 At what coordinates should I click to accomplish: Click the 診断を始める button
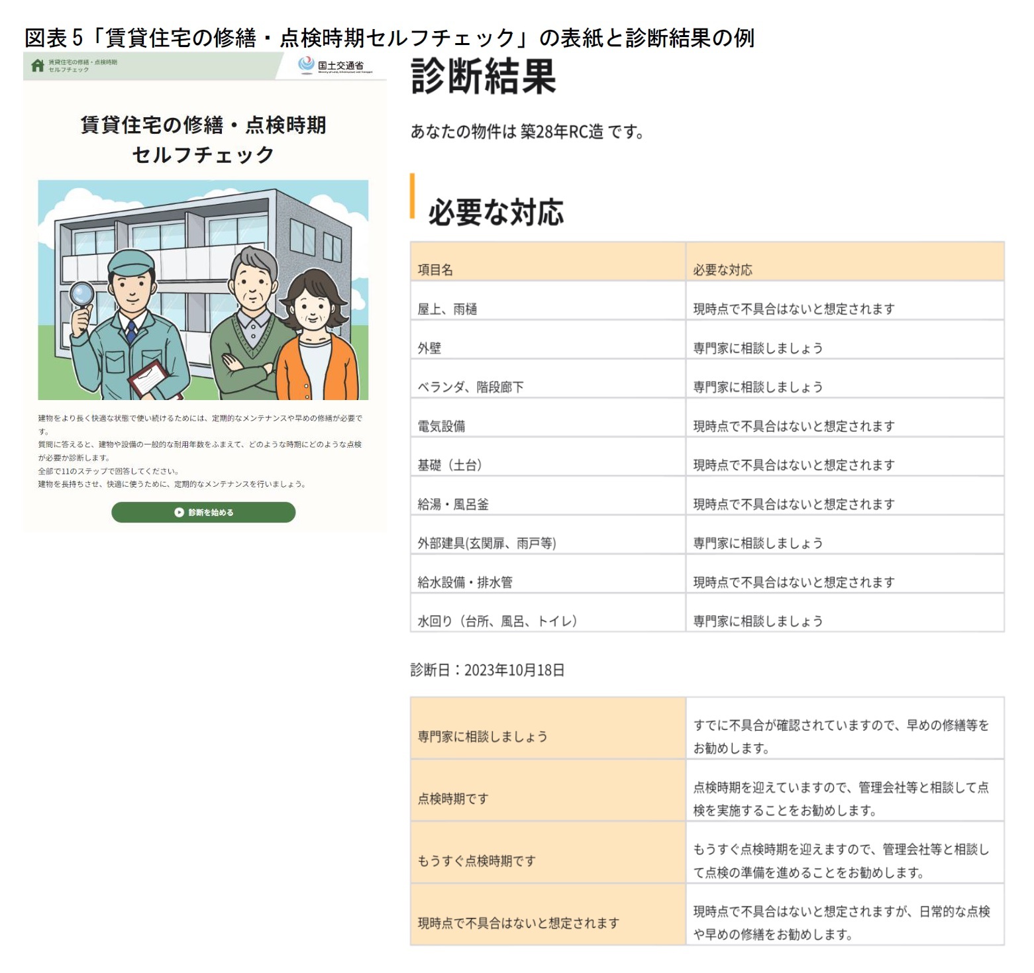coord(202,512)
